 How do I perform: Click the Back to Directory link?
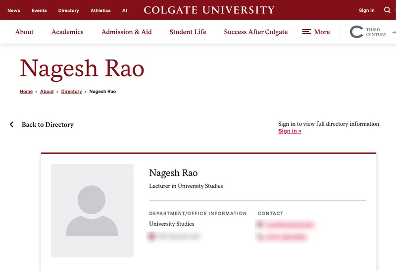(x=48, y=125)
